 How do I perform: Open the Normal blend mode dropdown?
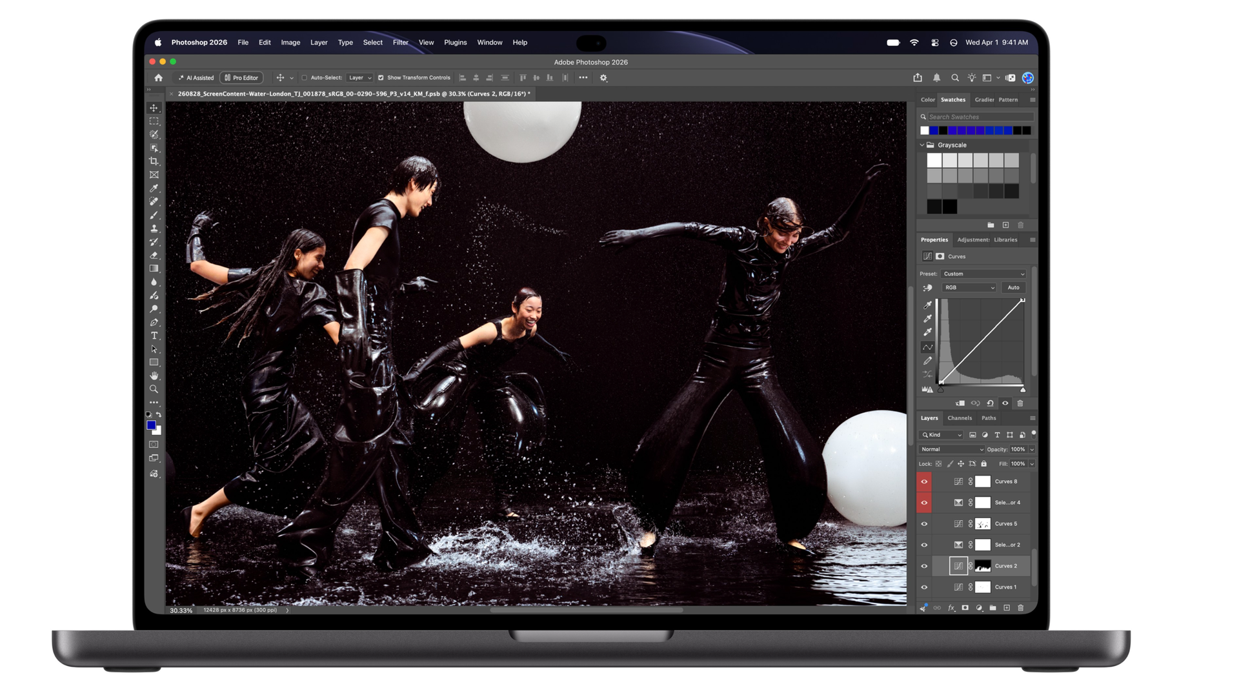click(952, 449)
